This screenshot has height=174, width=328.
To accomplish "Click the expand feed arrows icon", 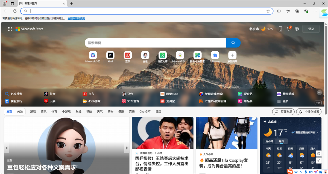I will coord(319,160).
